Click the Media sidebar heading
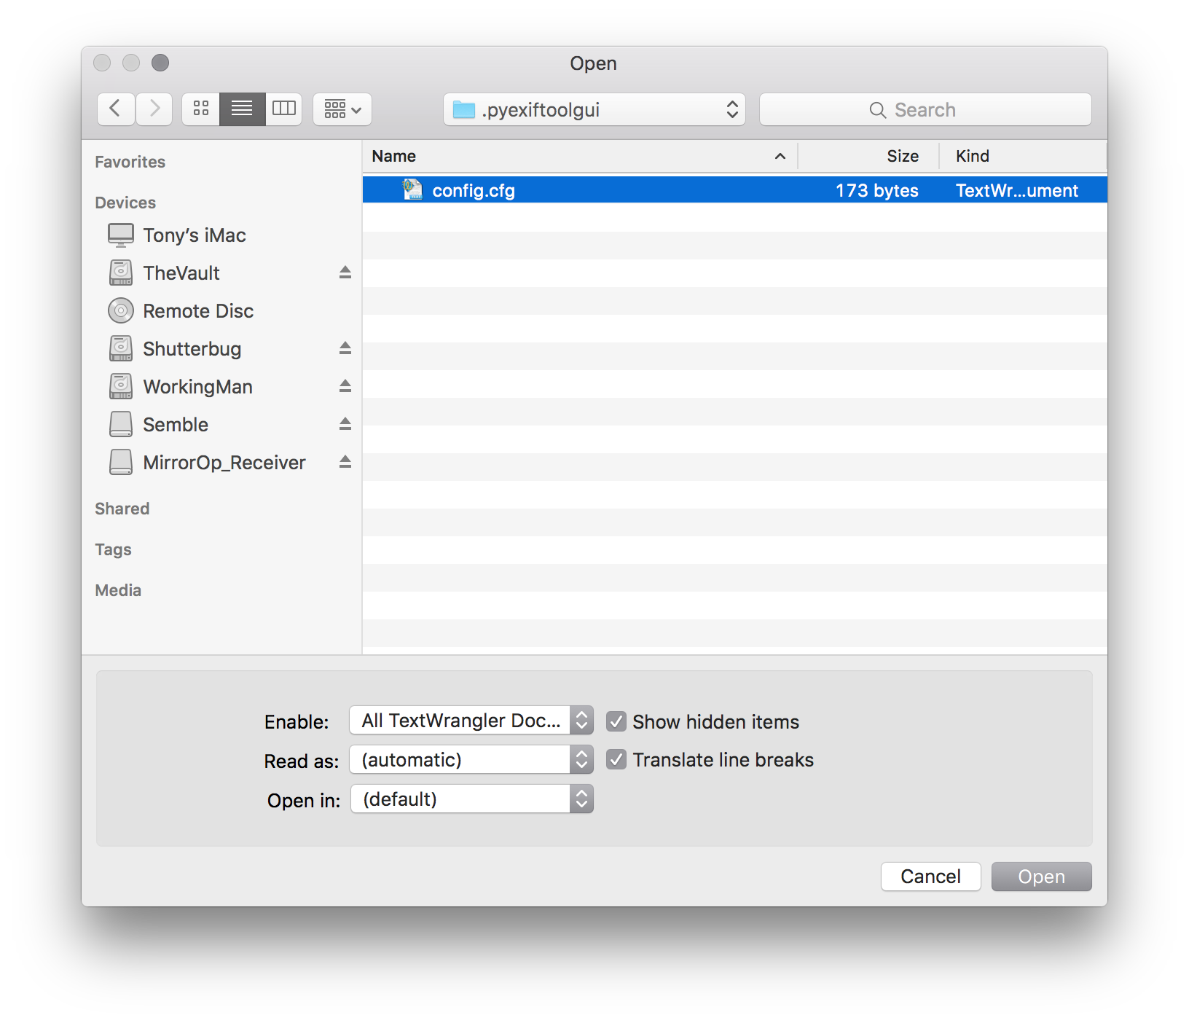 click(118, 590)
